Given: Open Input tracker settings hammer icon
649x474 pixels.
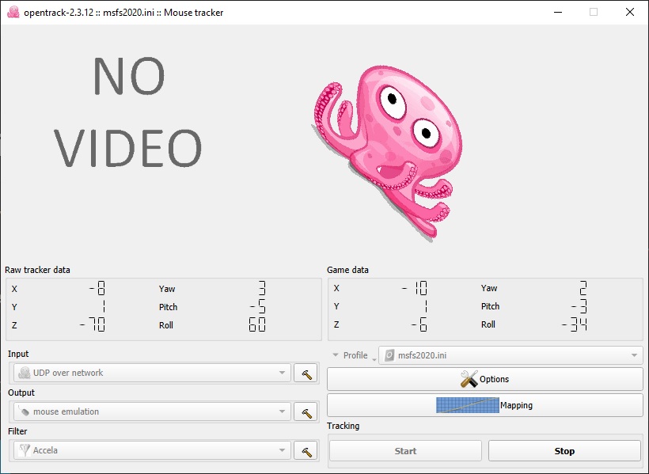Looking at the screenshot, I should [x=305, y=374].
